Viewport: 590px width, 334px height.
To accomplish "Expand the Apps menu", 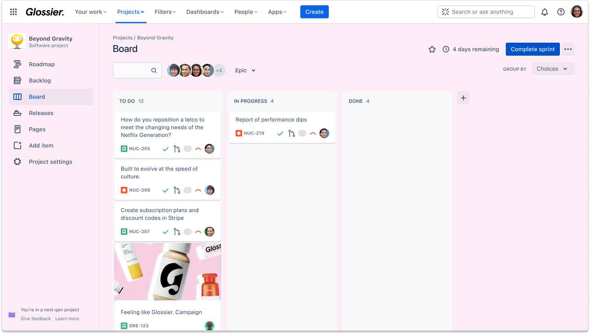I will click(x=277, y=12).
